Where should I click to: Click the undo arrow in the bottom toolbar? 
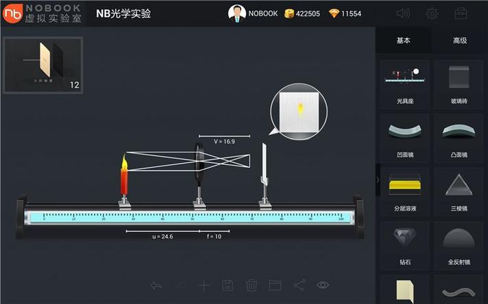(x=156, y=285)
